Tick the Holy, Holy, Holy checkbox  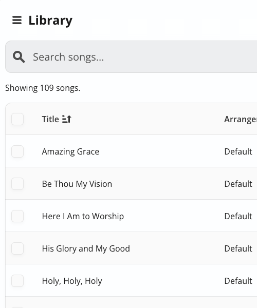click(x=17, y=281)
